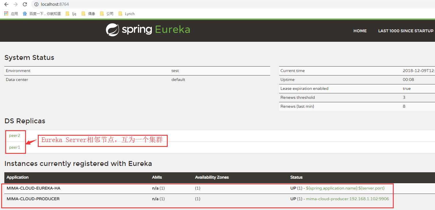The image size is (435, 210).
Task: Click the Spring Eureka logo
Action: [148, 30]
